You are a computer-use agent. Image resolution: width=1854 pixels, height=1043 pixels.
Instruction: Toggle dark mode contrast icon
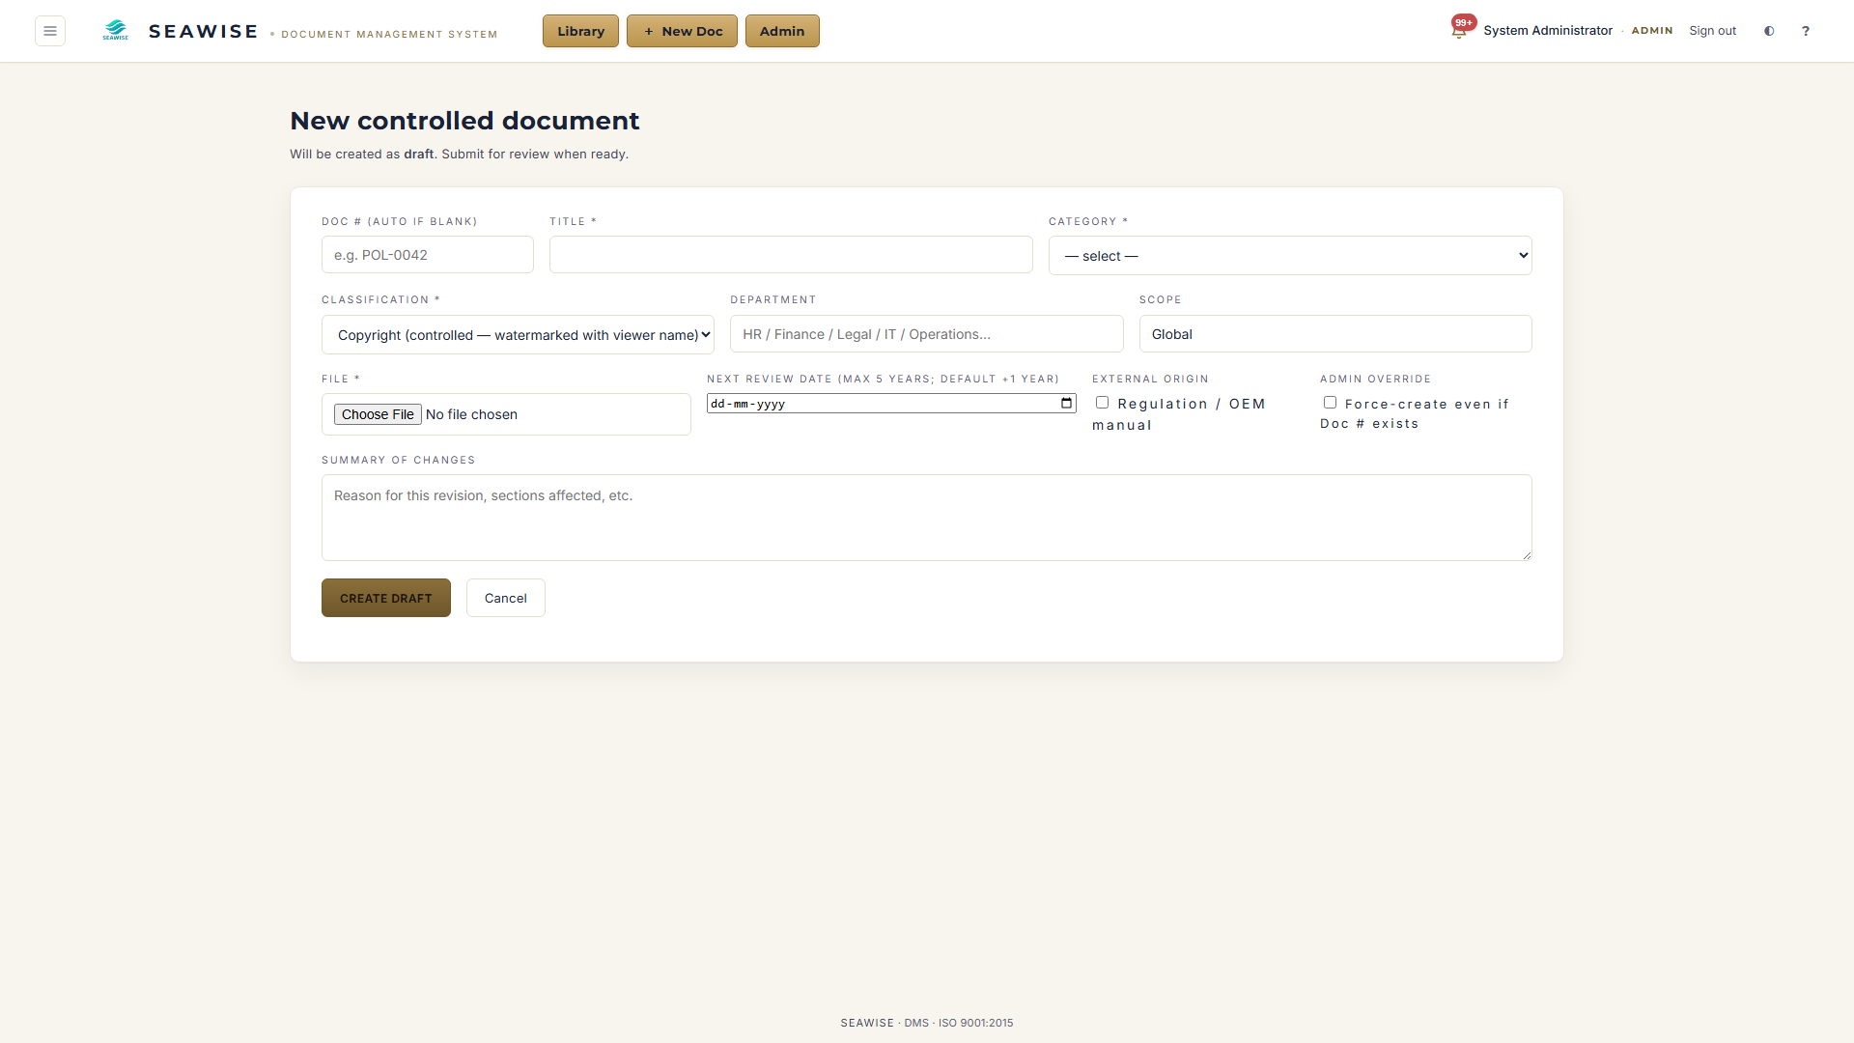click(x=1769, y=31)
